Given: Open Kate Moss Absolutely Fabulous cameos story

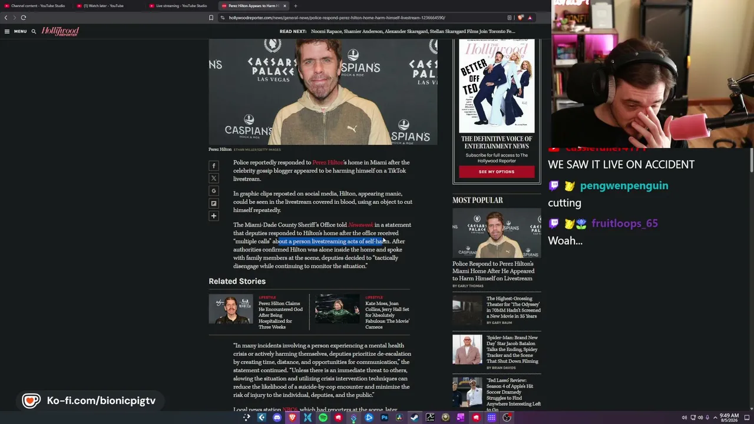Looking at the screenshot, I should click(x=387, y=315).
